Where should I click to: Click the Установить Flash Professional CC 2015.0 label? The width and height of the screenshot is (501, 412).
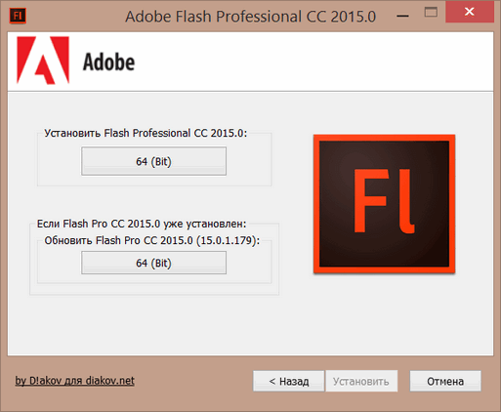pyautogui.click(x=146, y=133)
